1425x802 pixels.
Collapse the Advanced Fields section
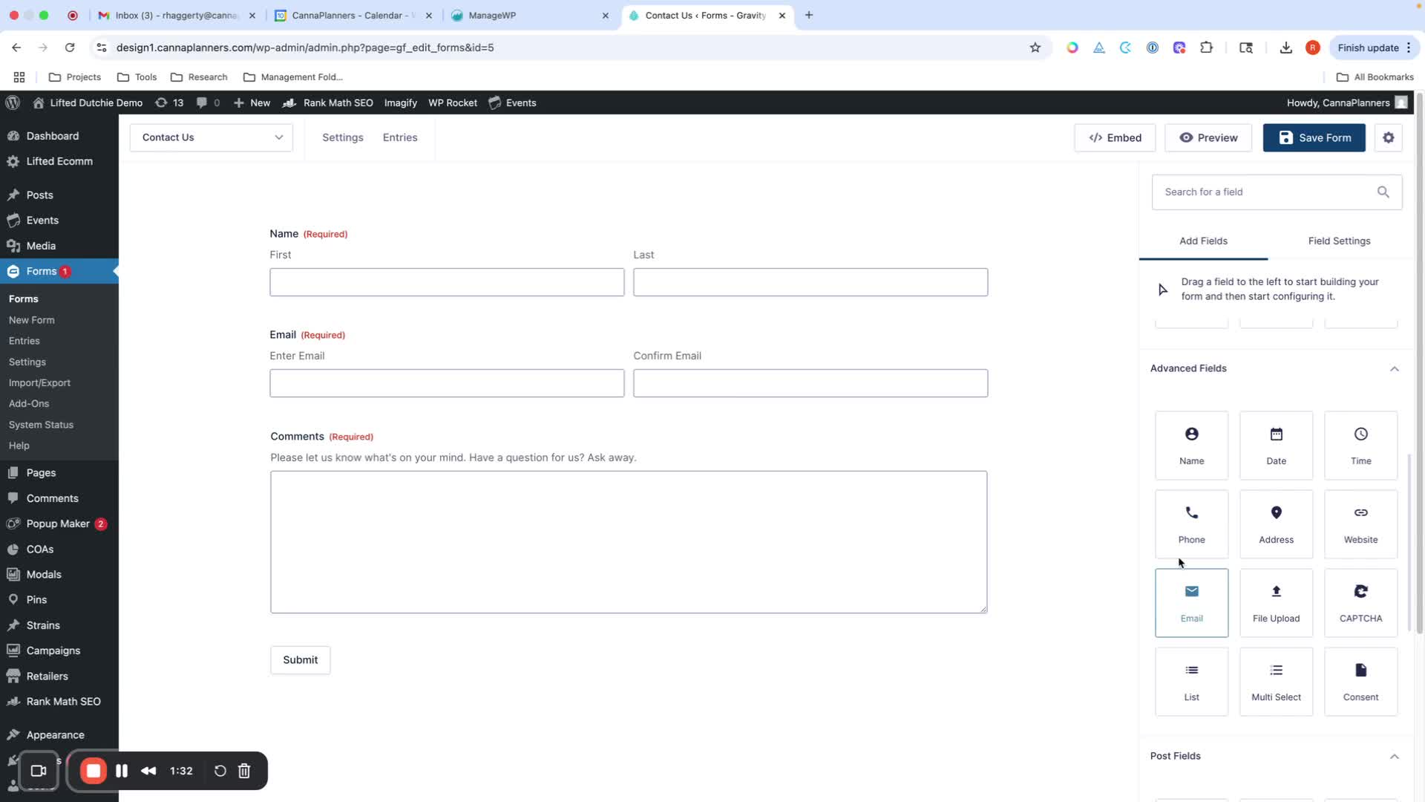point(1394,369)
